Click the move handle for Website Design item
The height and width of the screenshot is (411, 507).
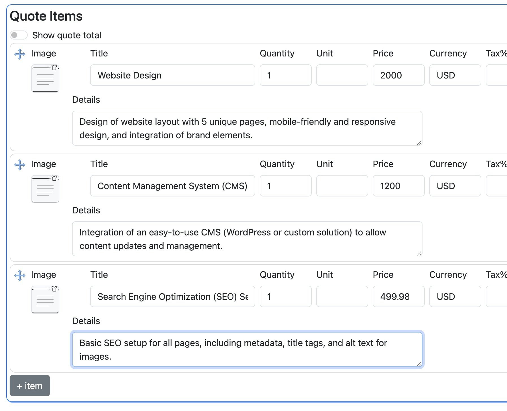[x=20, y=54]
